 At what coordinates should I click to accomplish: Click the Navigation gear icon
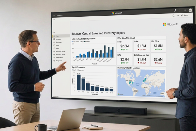[54, 61]
